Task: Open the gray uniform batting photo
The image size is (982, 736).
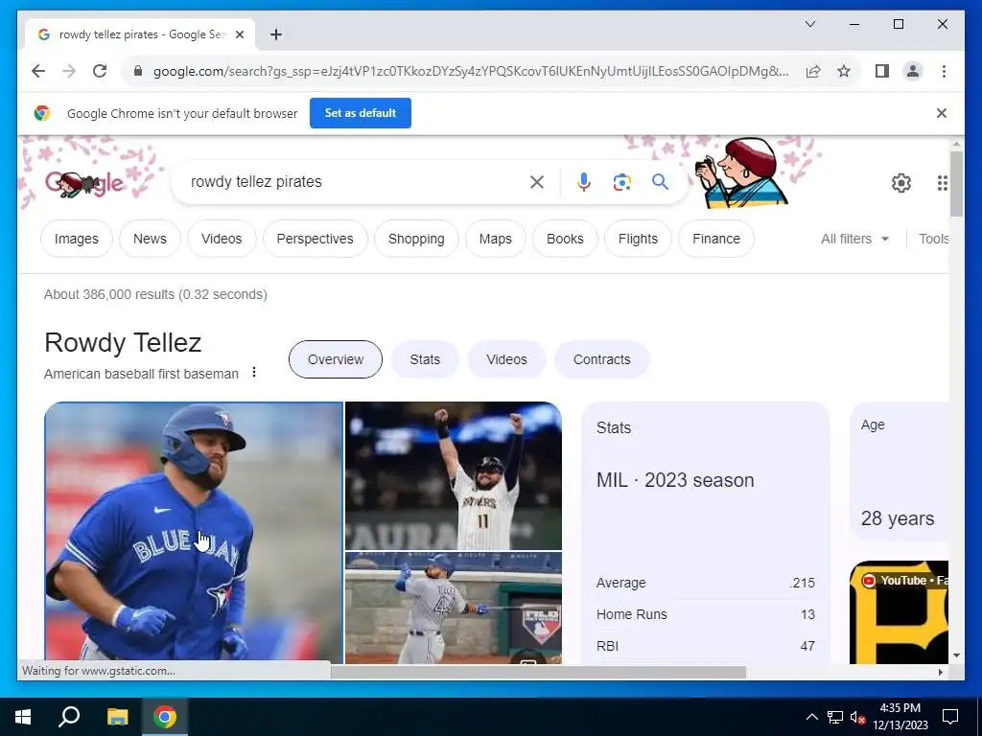Action: pyautogui.click(x=454, y=608)
